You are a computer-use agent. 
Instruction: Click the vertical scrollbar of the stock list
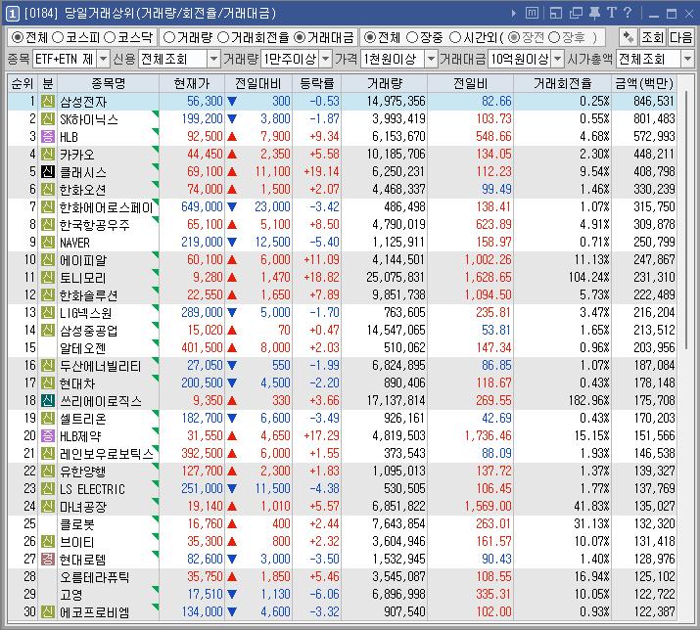686,221
